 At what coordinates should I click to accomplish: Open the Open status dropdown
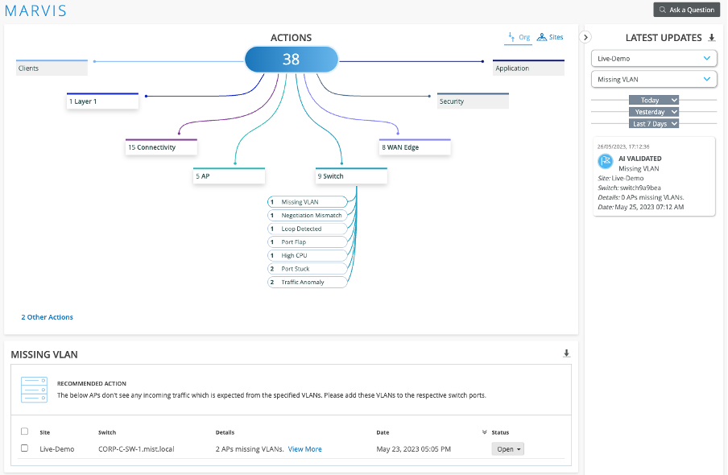point(507,449)
